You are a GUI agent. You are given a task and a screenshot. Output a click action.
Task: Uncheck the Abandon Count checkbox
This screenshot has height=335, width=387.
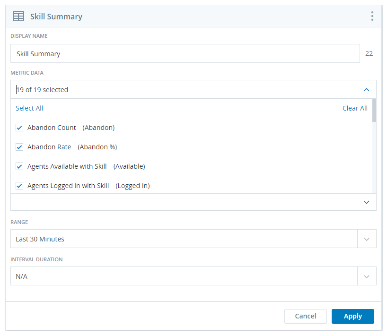pyautogui.click(x=19, y=128)
